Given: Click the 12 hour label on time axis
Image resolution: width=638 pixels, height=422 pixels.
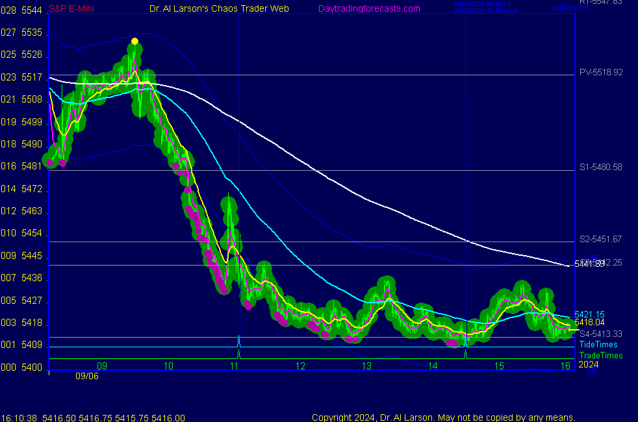Looking at the screenshot, I should pos(300,366).
